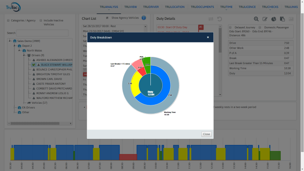
Task: Enable Include Inactive Vehicles checkbox
Action: point(40,21)
